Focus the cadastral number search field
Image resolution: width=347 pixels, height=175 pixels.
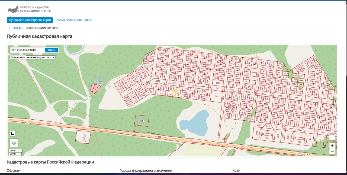click(x=27, y=50)
